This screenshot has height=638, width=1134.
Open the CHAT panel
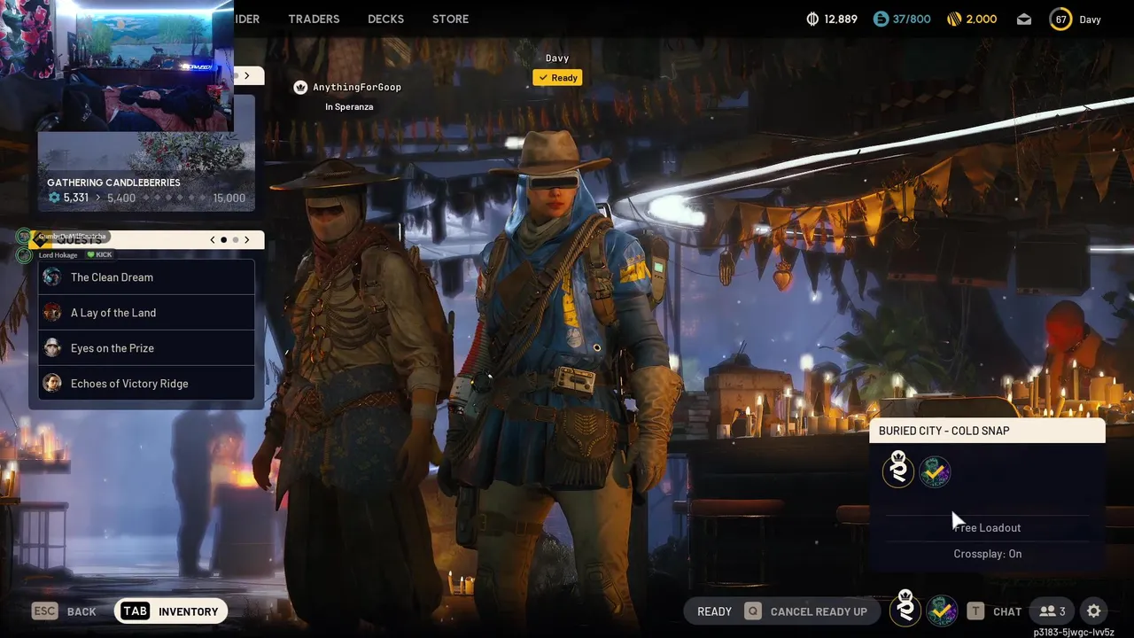(1007, 611)
